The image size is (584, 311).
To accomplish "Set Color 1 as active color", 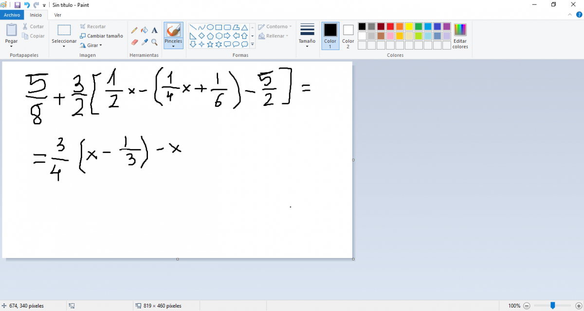I will [x=330, y=35].
